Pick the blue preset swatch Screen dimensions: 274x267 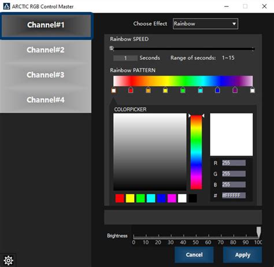[161, 198]
